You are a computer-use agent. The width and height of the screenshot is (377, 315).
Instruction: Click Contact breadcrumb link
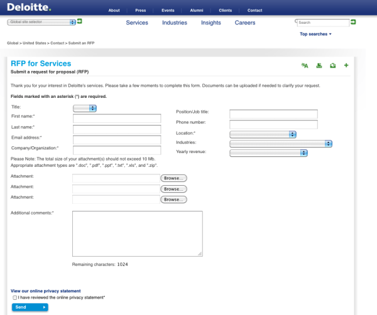pos(57,43)
